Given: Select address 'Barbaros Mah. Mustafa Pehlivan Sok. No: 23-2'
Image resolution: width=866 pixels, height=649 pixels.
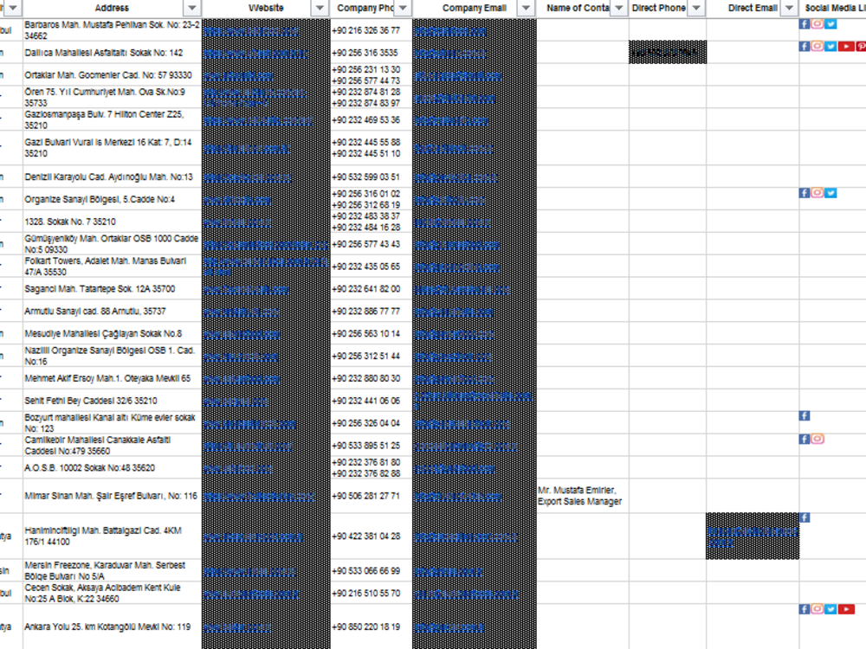Looking at the screenshot, I should (x=112, y=25).
